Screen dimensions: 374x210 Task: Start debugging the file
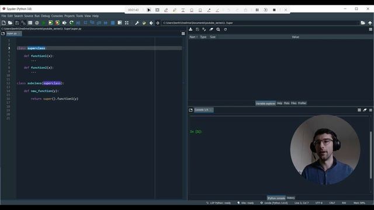point(78,23)
